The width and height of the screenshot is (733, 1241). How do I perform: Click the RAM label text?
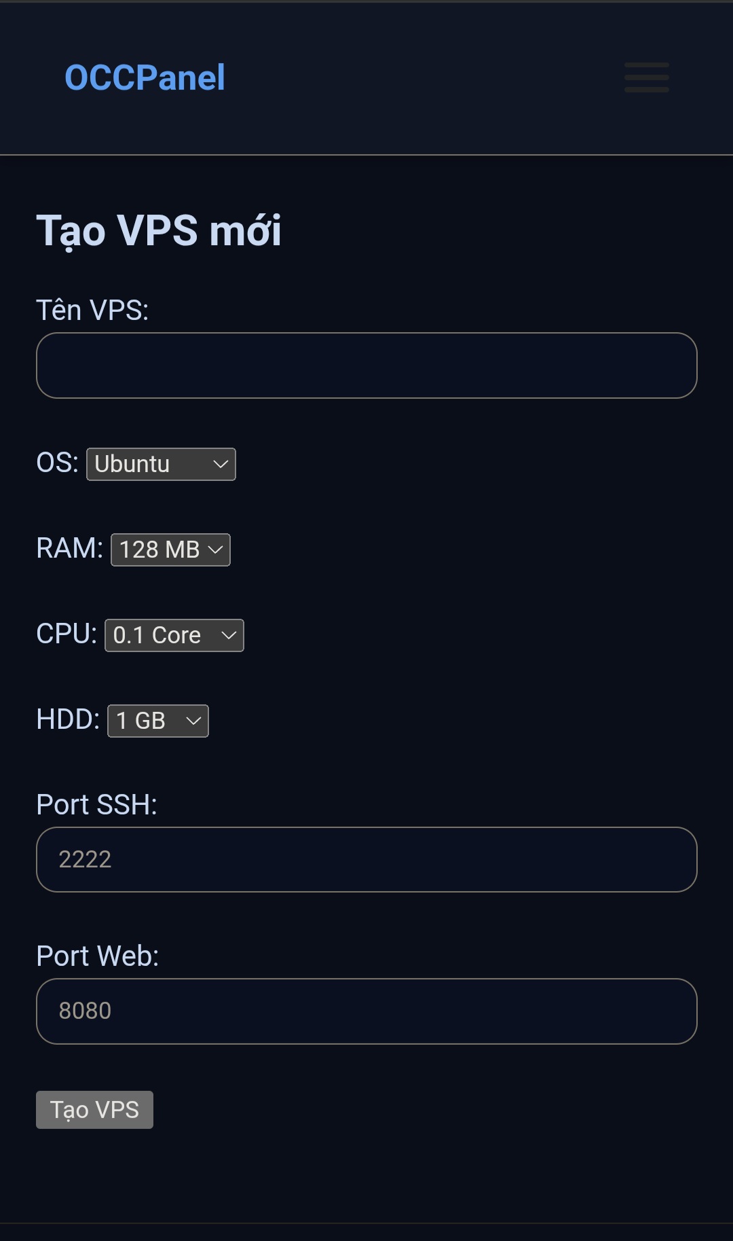[x=69, y=548]
